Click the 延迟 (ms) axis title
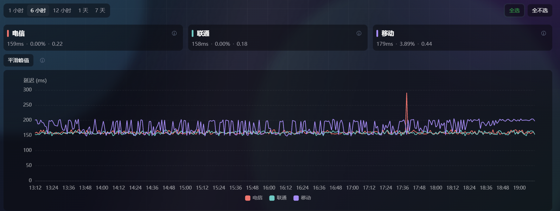Viewport: 560px width, 211px height. coord(35,81)
